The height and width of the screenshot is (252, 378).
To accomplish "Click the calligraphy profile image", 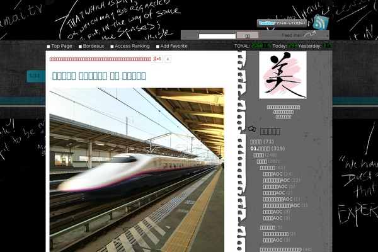I will [x=283, y=75].
